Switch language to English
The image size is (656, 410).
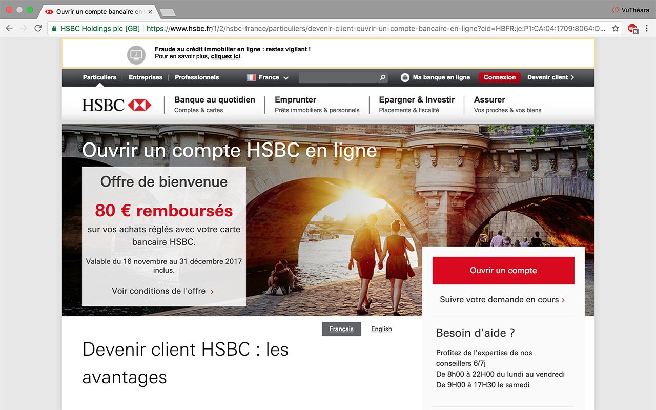[x=381, y=329]
